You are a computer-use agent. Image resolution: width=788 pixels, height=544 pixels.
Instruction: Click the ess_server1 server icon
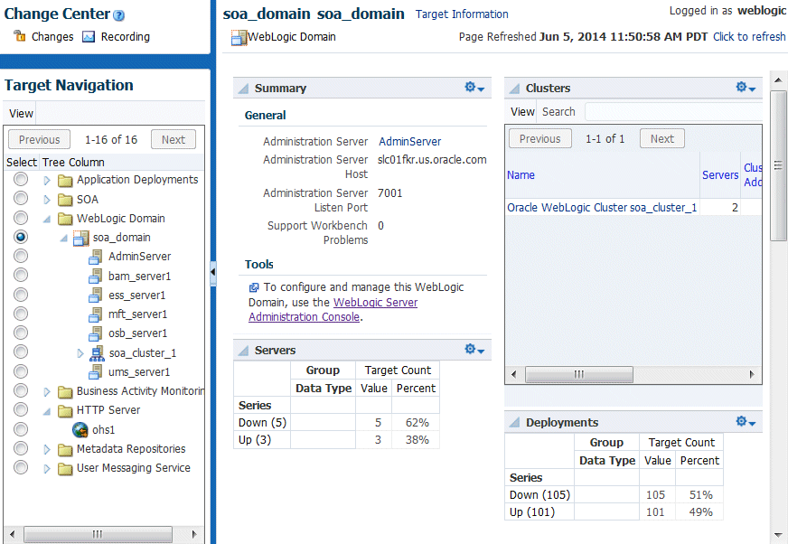[x=96, y=295]
